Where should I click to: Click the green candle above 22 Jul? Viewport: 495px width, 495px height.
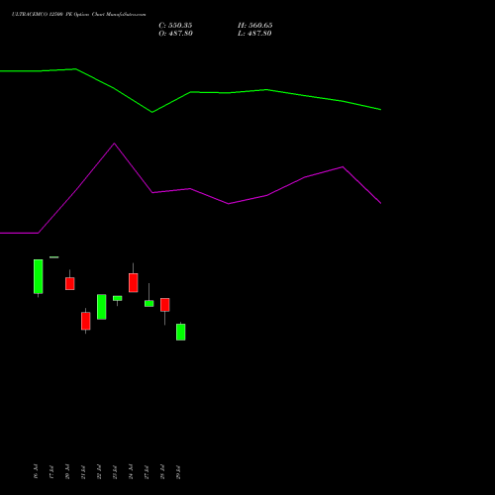tap(102, 307)
